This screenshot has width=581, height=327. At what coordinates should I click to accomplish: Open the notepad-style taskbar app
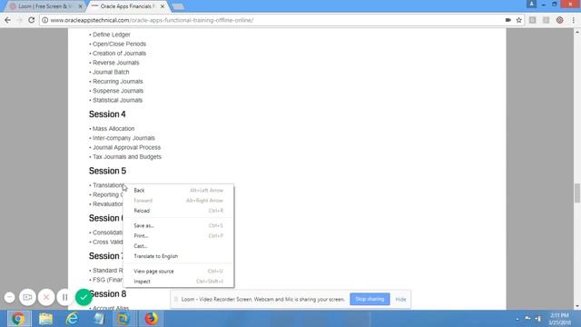pos(98,319)
